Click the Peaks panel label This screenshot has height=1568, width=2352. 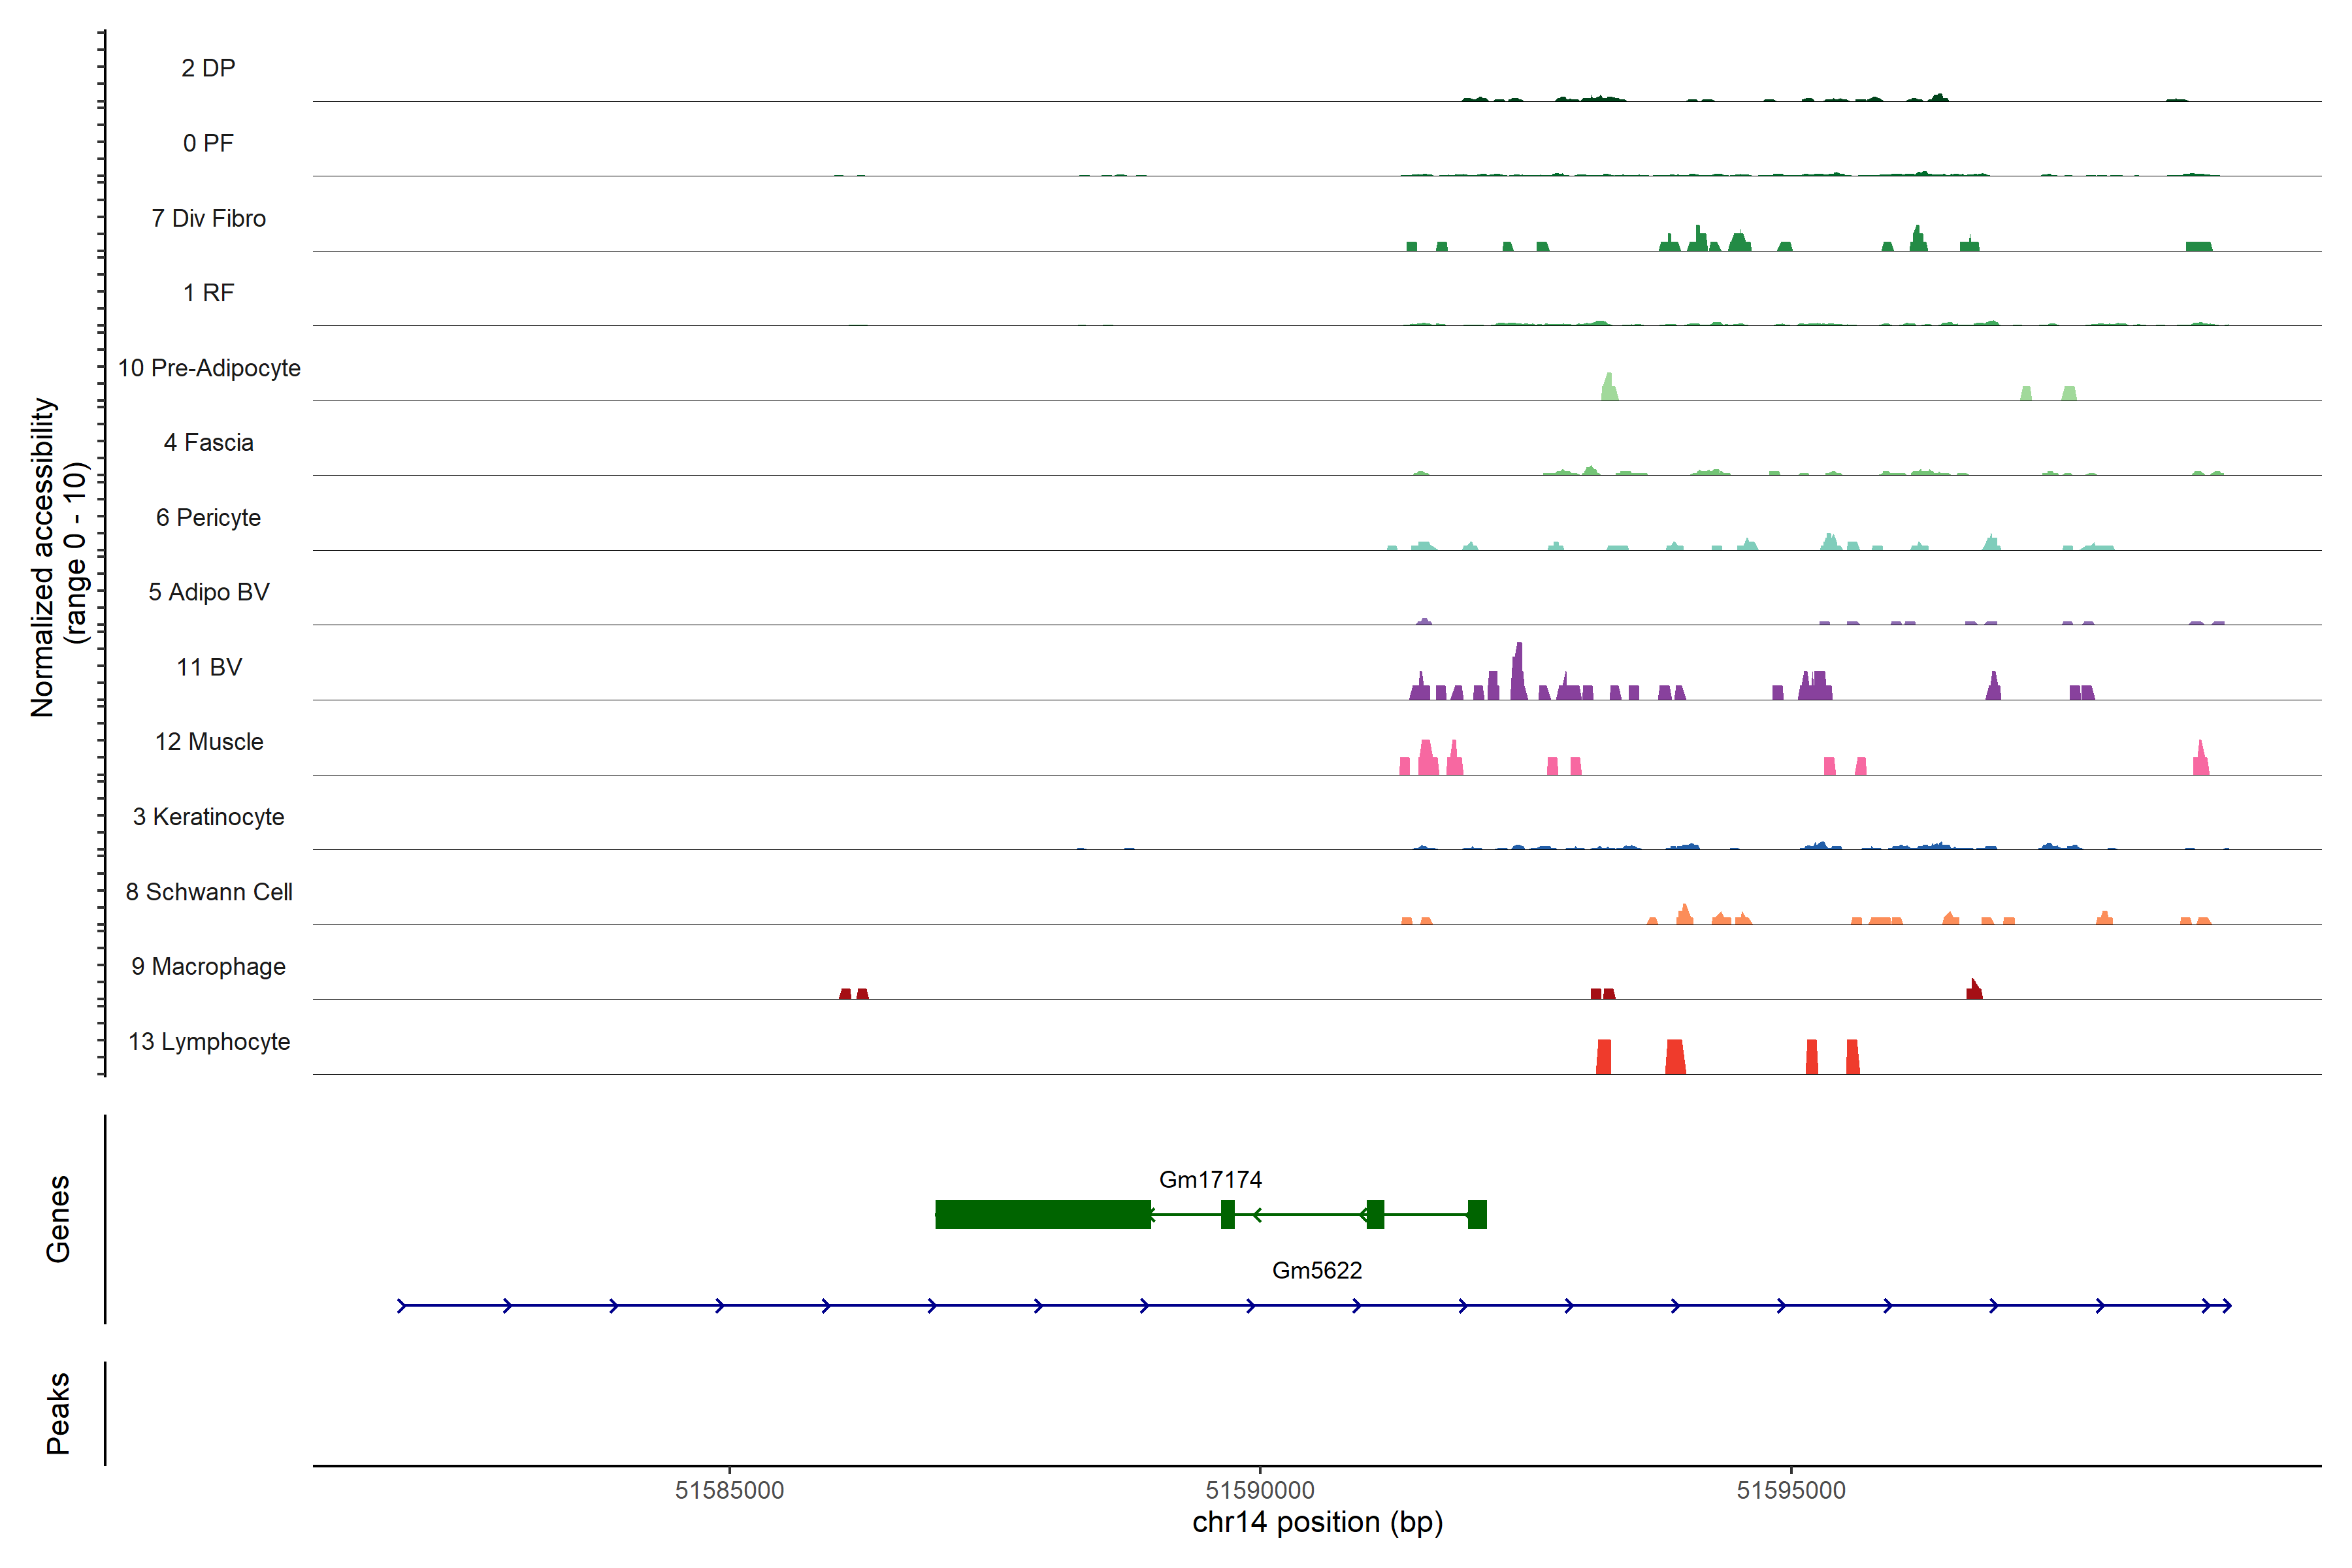coord(58,1412)
